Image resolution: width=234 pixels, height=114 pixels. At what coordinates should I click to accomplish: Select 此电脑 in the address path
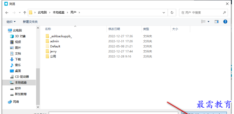click(x=42, y=12)
